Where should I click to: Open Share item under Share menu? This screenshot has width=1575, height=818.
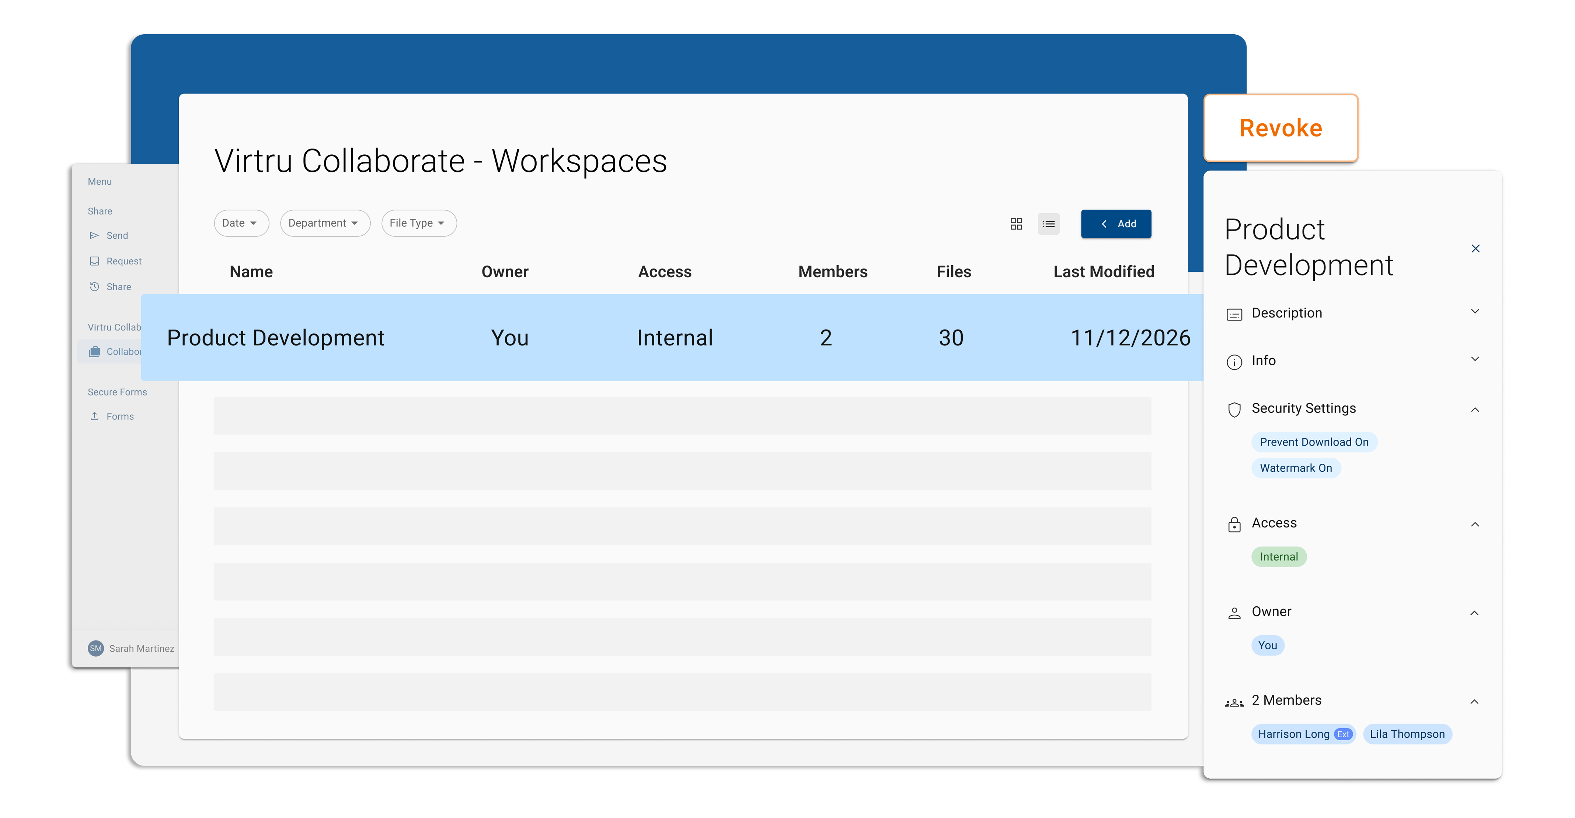pyautogui.click(x=119, y=287)
